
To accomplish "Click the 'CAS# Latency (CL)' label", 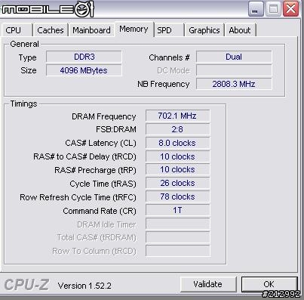I will point(100,143).
